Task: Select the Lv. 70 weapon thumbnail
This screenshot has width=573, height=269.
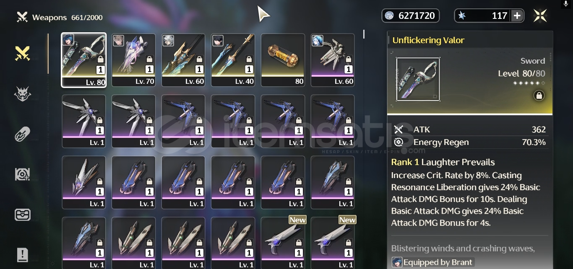Action: 133,60
